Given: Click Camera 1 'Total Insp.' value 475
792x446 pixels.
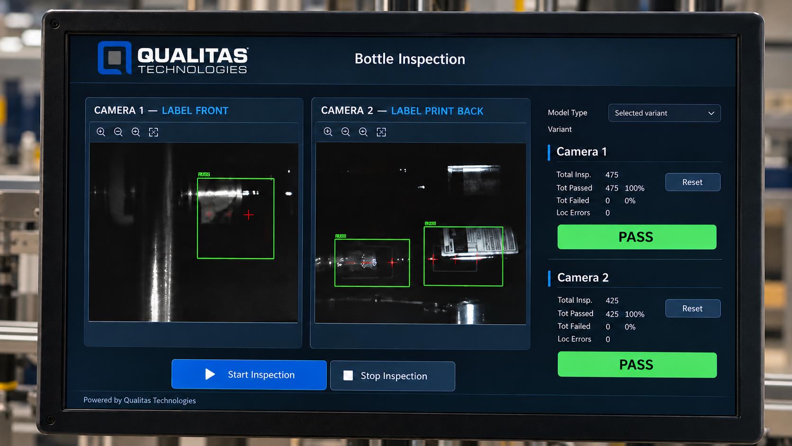Looking at the screenshot, I should tap(612, 175).
